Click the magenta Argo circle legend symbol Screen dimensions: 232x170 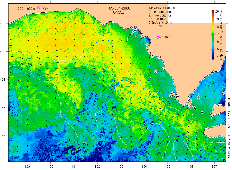[x=39, y=8]
